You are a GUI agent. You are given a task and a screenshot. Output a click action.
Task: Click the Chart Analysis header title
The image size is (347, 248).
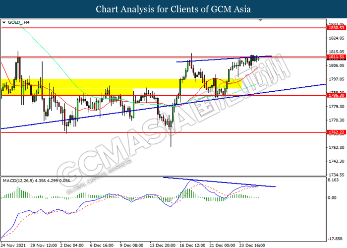173,9
